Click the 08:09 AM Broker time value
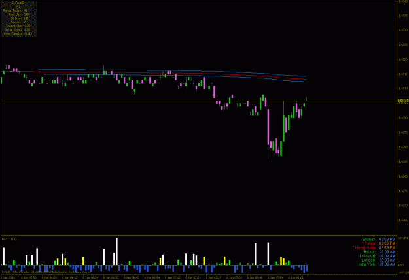 pyautogui.click(x=387, y=252)
